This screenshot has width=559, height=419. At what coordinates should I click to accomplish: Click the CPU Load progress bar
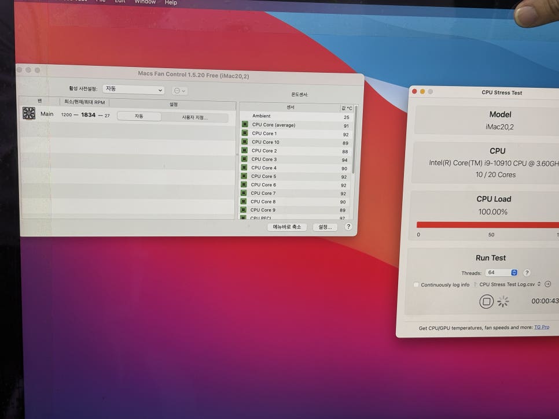click(x=487, y=225)
